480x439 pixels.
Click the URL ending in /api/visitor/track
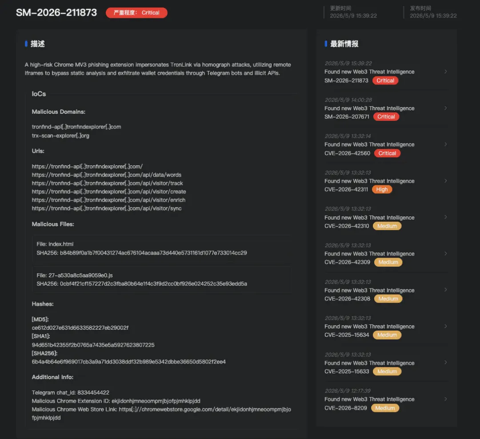[108, 183]
